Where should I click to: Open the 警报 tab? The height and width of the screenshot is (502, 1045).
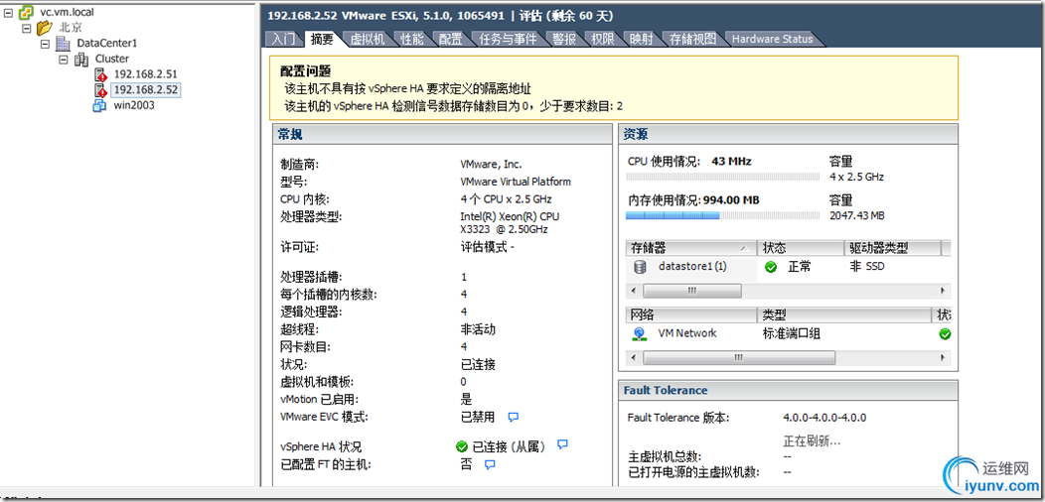[564, 39]
